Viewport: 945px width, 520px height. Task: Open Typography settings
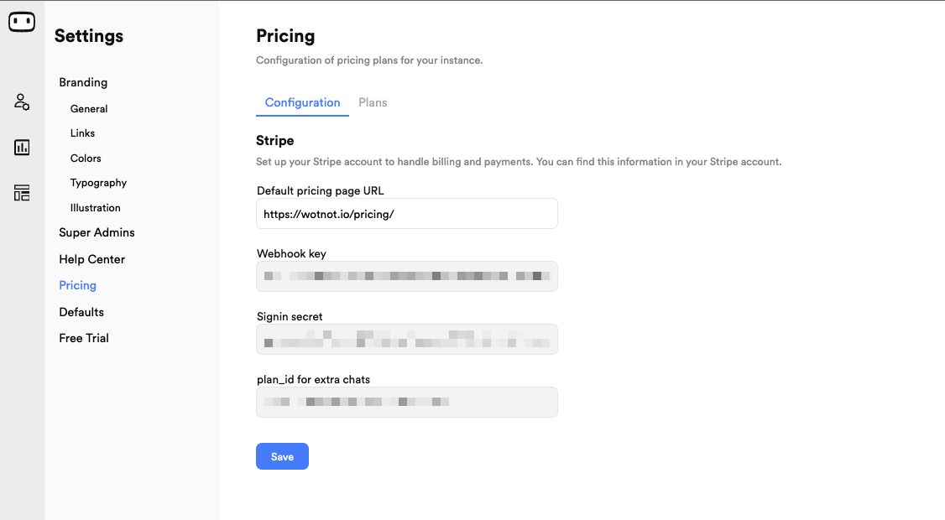pos(98,183)
